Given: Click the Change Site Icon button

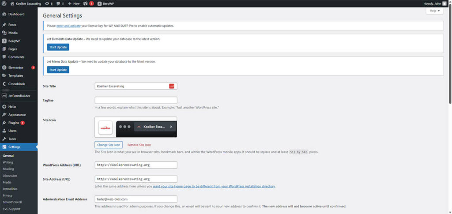Looking at the screenshot, I should [x=109, y=145].
